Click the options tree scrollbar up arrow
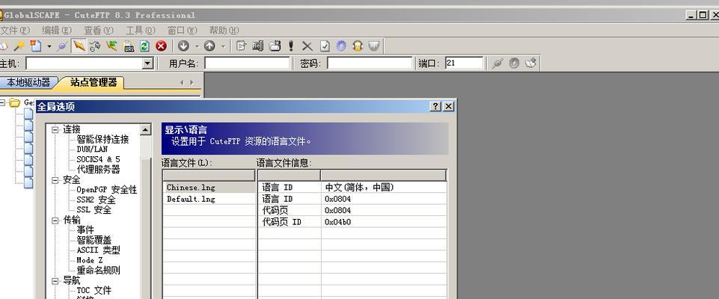Image resolution: width=719 pixels, height=299 pixels. click(x=145, y=129)
